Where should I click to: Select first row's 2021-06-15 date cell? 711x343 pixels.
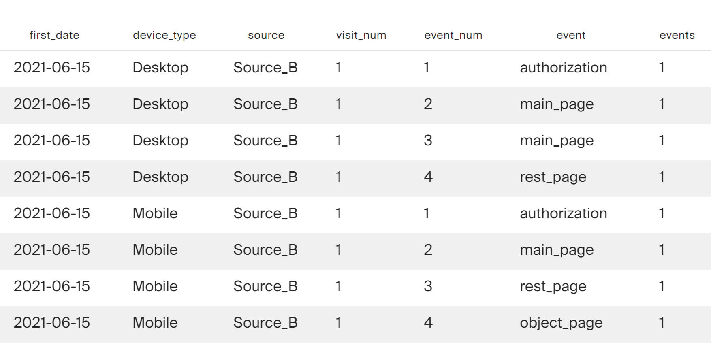pyautogui.click(x=51, y=68)
